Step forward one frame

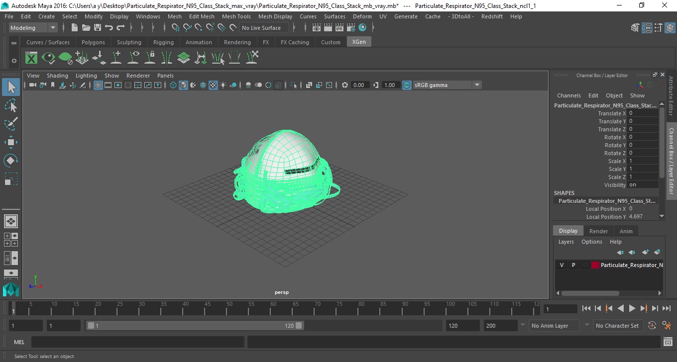click(655, 308)
